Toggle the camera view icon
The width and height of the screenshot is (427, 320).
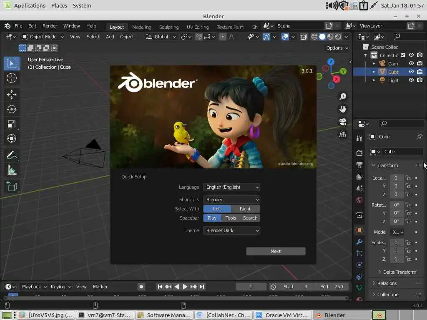[343, 122]
